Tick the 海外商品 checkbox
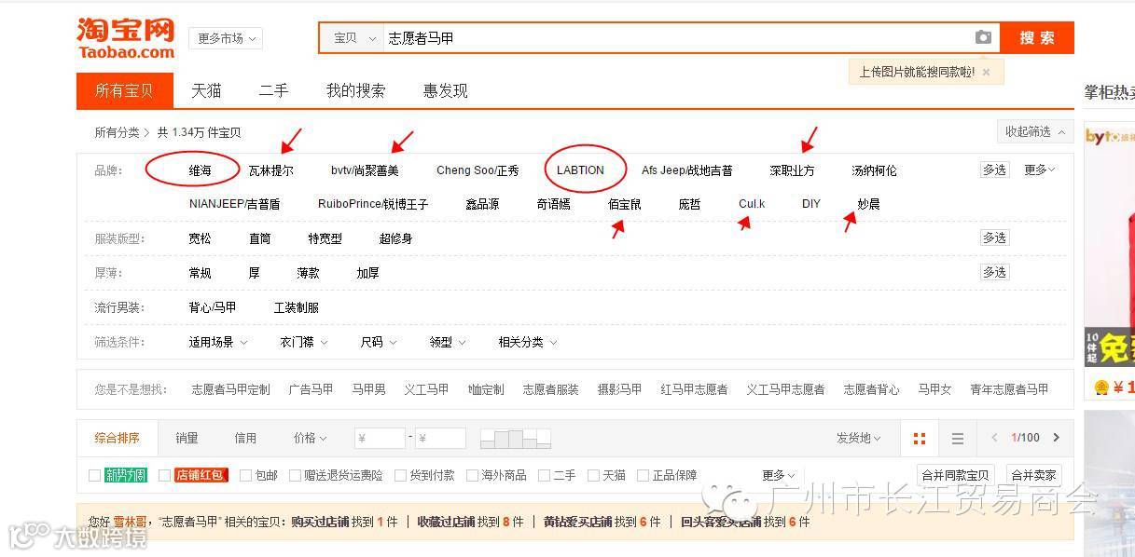1135x557 pixels. [472, 475]
